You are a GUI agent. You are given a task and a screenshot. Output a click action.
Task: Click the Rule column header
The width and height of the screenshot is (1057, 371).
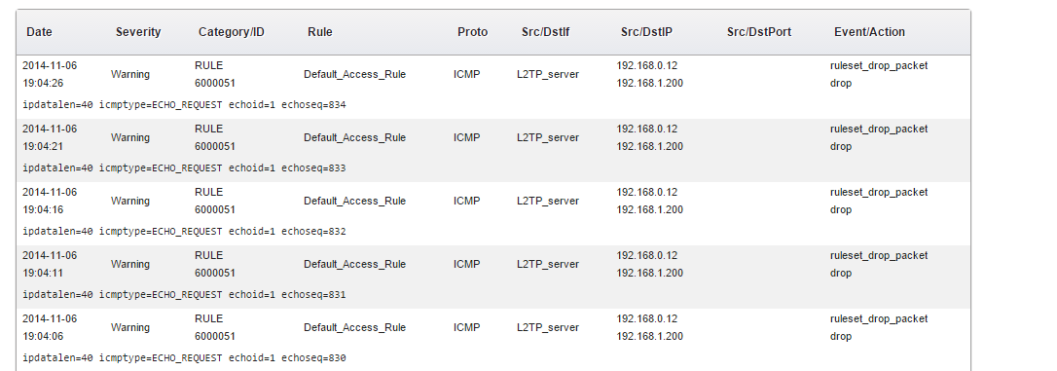point(319,32)
